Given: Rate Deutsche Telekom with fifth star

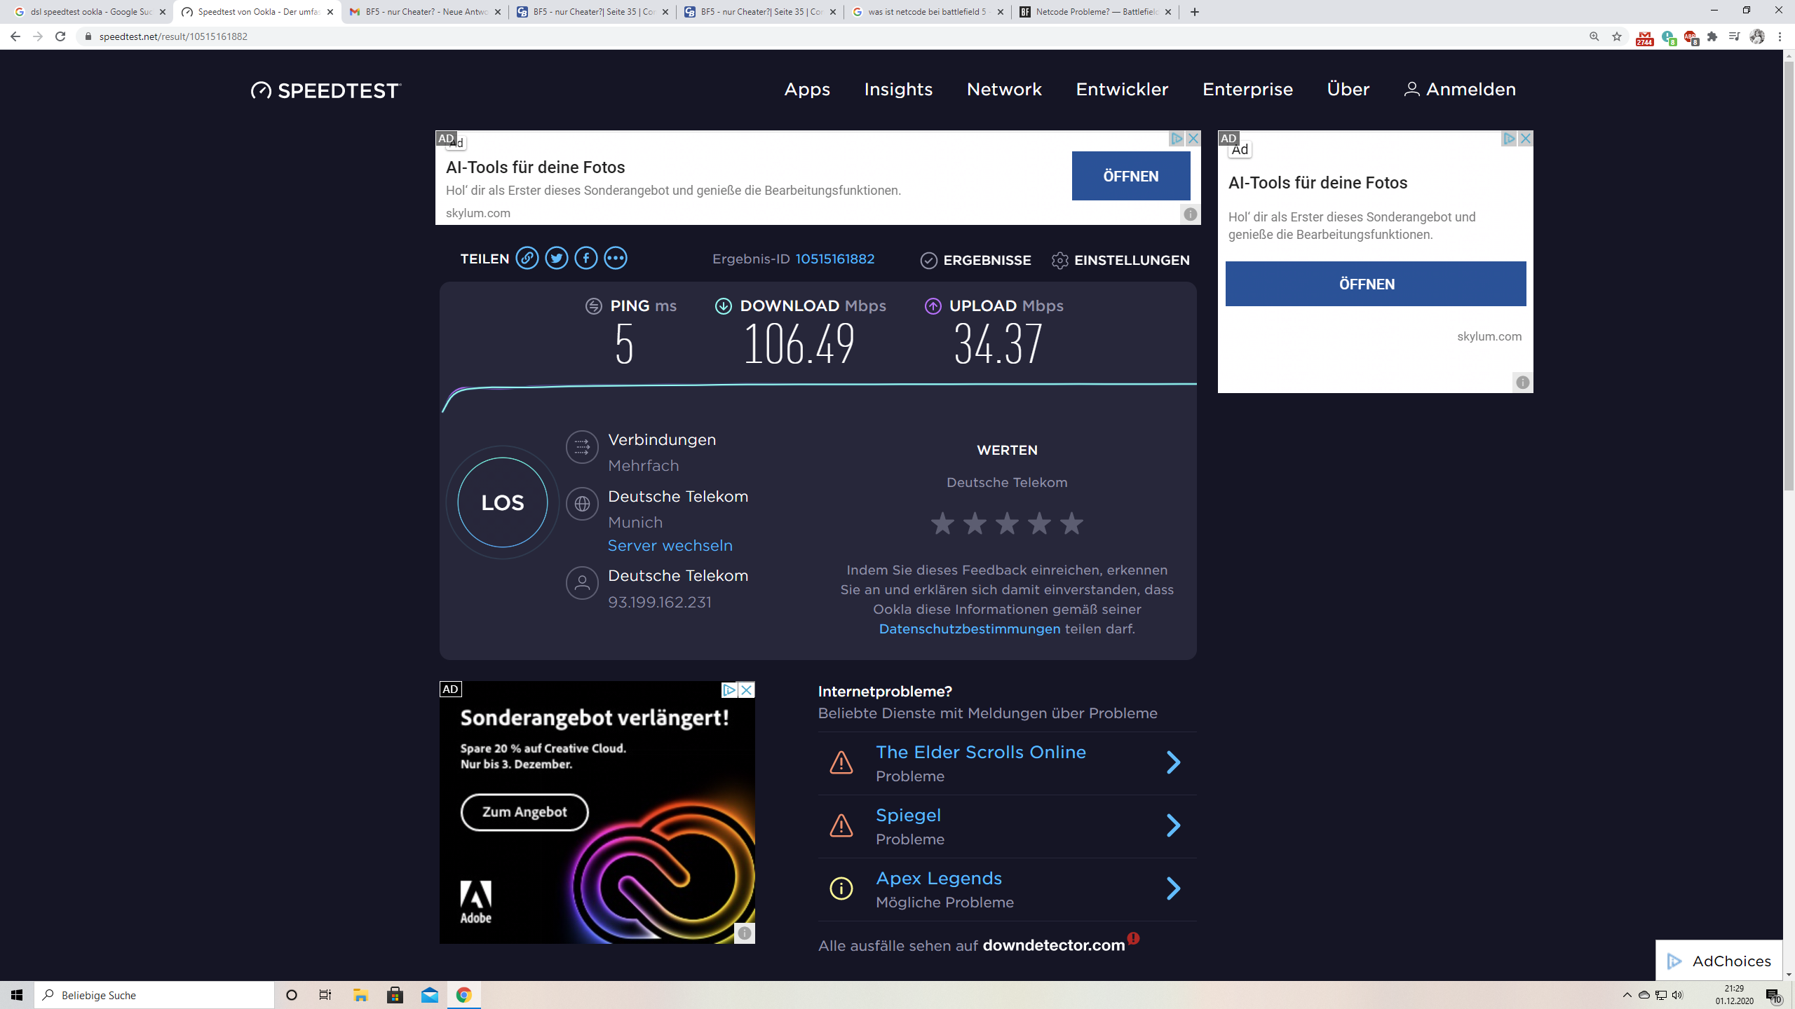Looking at the screenshot, I should tap(1071, 523).
